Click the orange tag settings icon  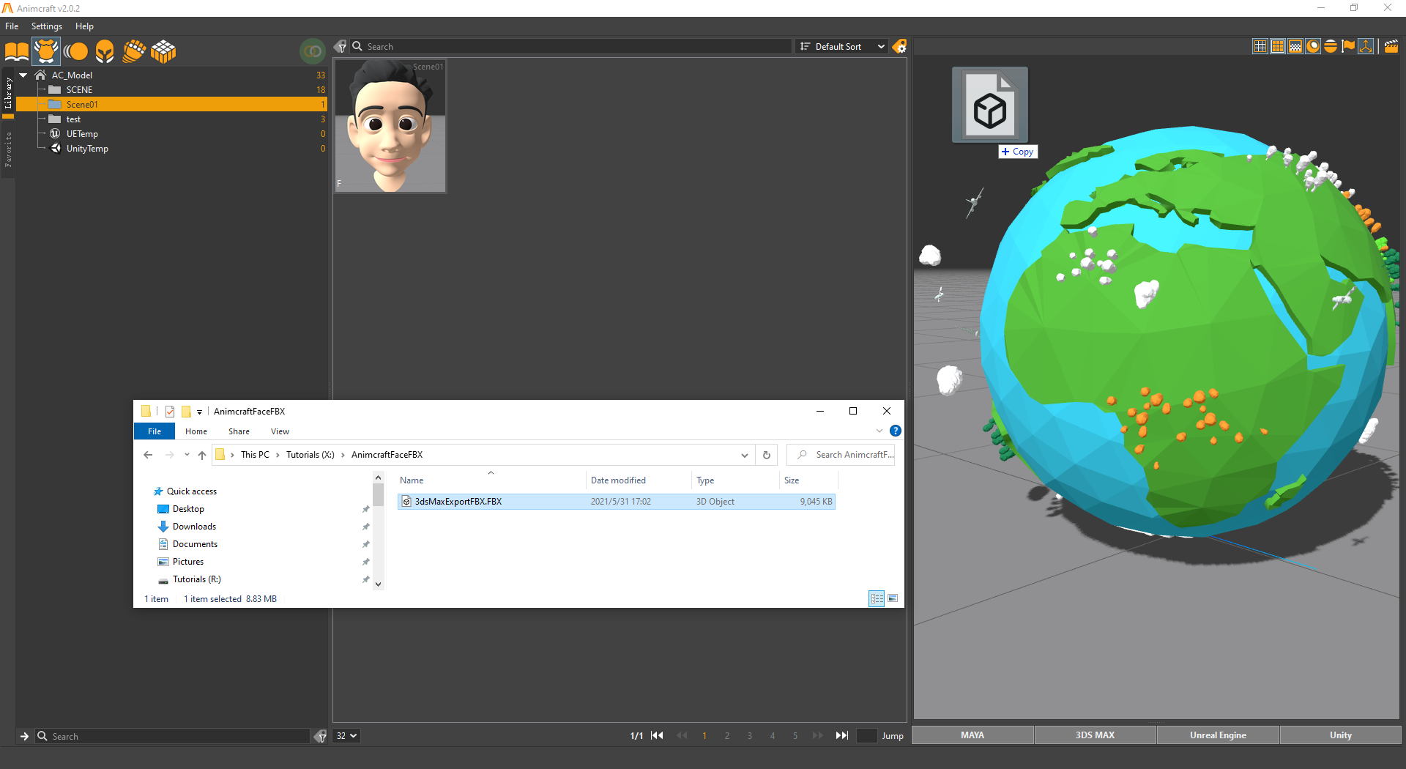(x=899, y=46)
